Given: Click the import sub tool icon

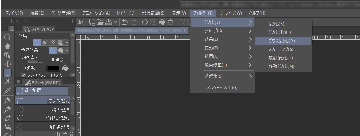Looking at the screenshot, I should [x=57, y=134].
